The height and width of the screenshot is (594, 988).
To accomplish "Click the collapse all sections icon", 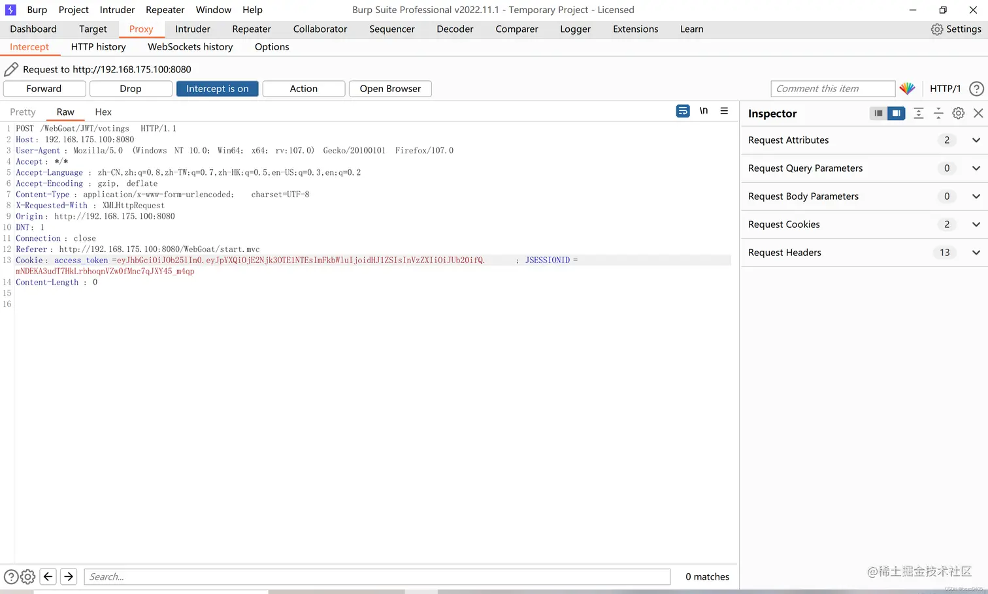I will [x=938, y=114].
